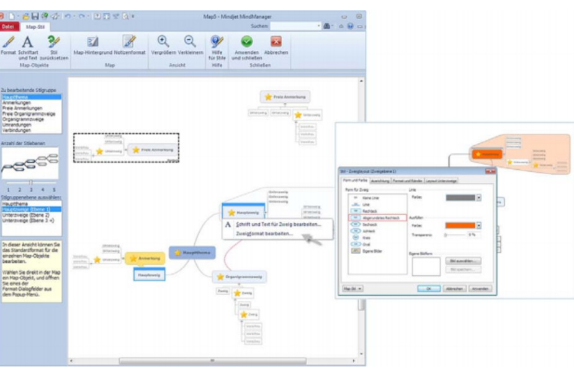Click the green Anwenden und schließen icon
Viewport: 574px width, 372px height.
click(247, 42)
